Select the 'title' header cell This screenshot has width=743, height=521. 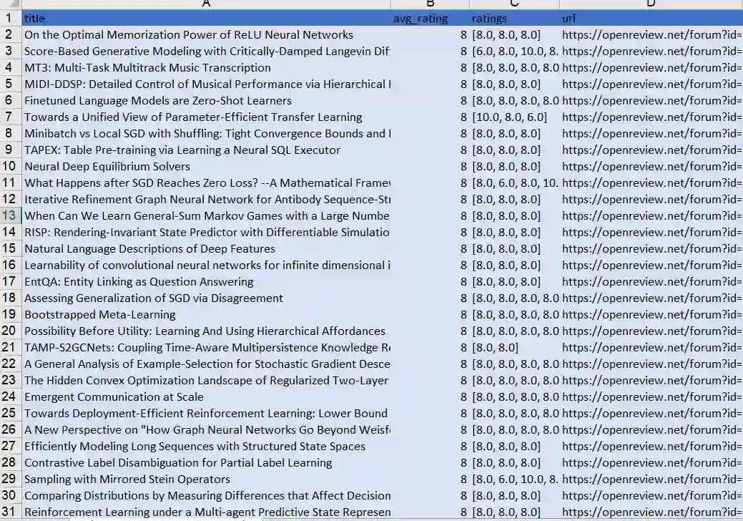206,18
